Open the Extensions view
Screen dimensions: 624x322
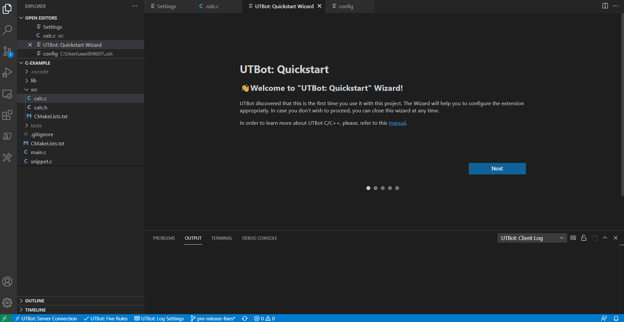coord(7,115)
